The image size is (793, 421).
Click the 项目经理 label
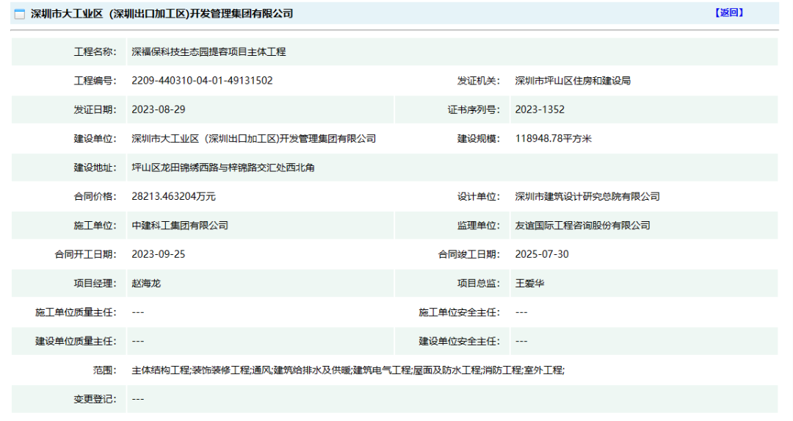click(x=95, y=284)
